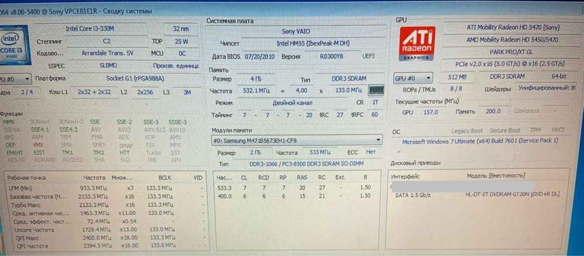The image size is (584, 256).
Task: Click the BIOS version R0300Y8
Action: (331, 57)
